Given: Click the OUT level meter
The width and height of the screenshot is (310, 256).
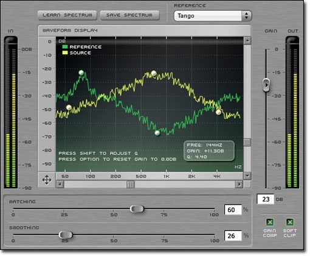Looking at the screenshot, I should [292, 112].
